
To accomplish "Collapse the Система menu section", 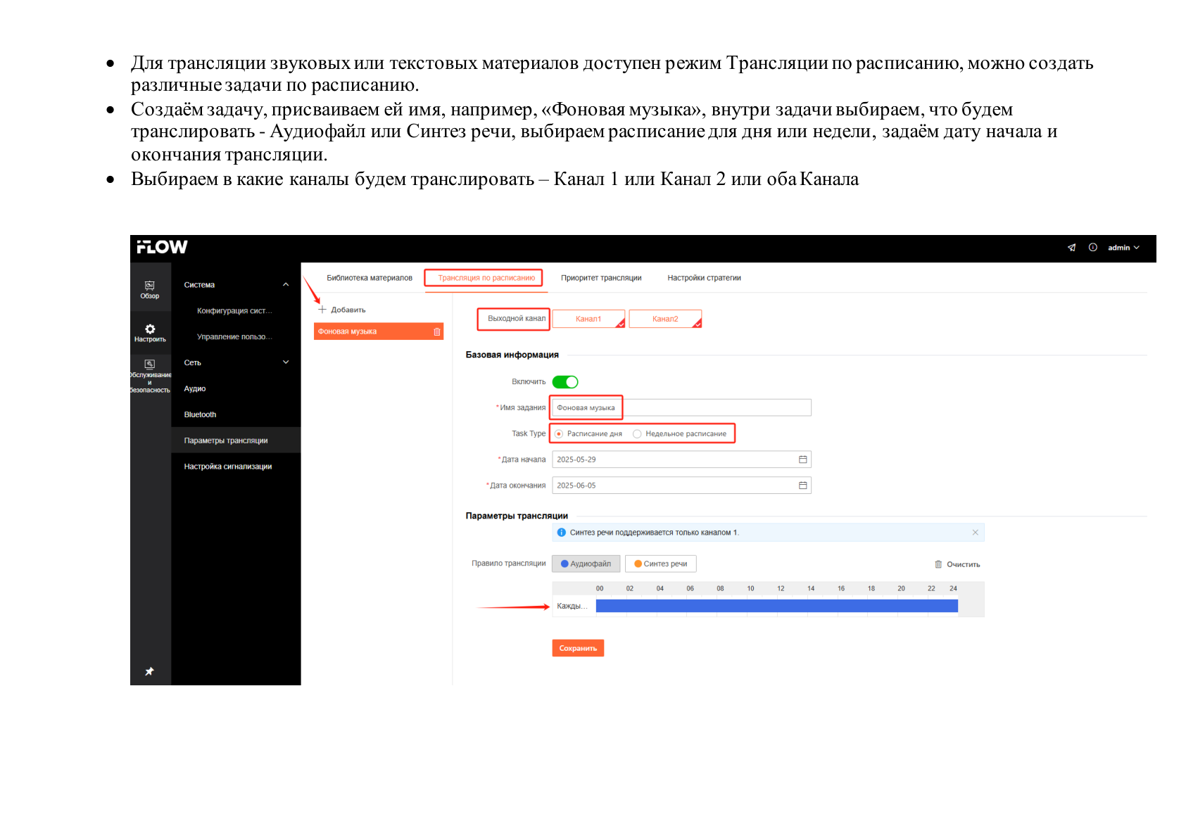I will [x=236, y=285].
